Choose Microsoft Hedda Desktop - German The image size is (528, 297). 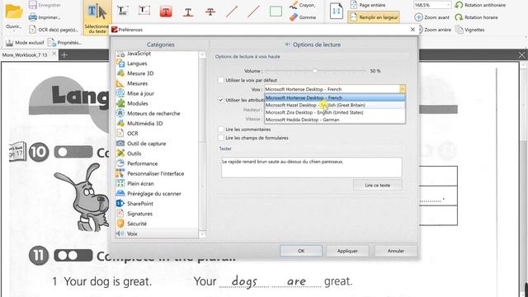pyautogui.click(x=335, y=120)
